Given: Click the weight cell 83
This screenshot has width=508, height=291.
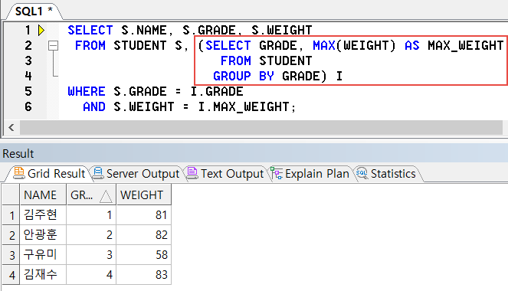Looking at the screenshot, I should pyautogui.click(x=143, y=275).
